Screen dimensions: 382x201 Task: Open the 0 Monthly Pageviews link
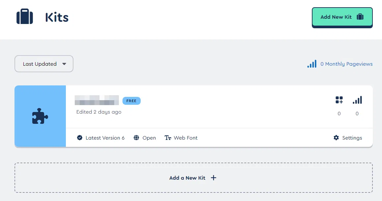[x=346, y=64]
